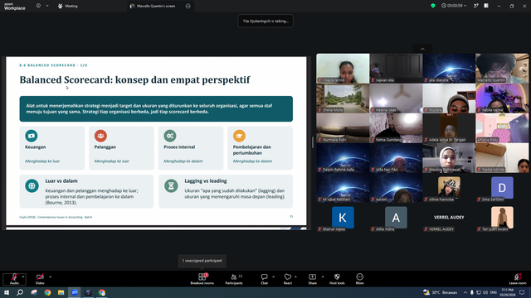This screenshot has height=298, width=531.
Task: Select the VERREL AUDEY participant tile
Action: pos(449,217)
